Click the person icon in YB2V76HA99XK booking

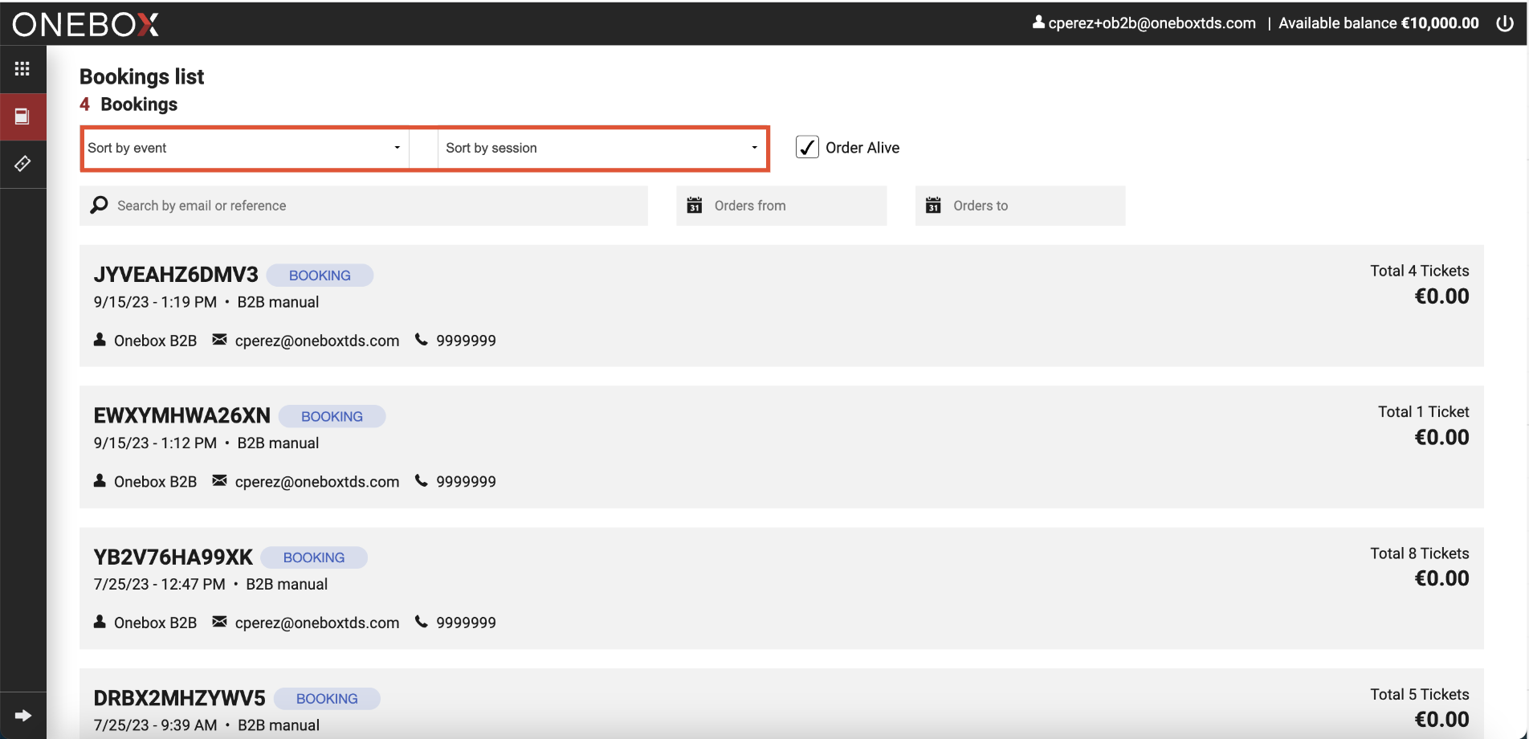click(100, 622)
